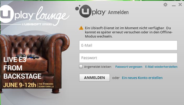Close the Uplay window
Screen dimensions: 184x105
[x=180, y=4]
